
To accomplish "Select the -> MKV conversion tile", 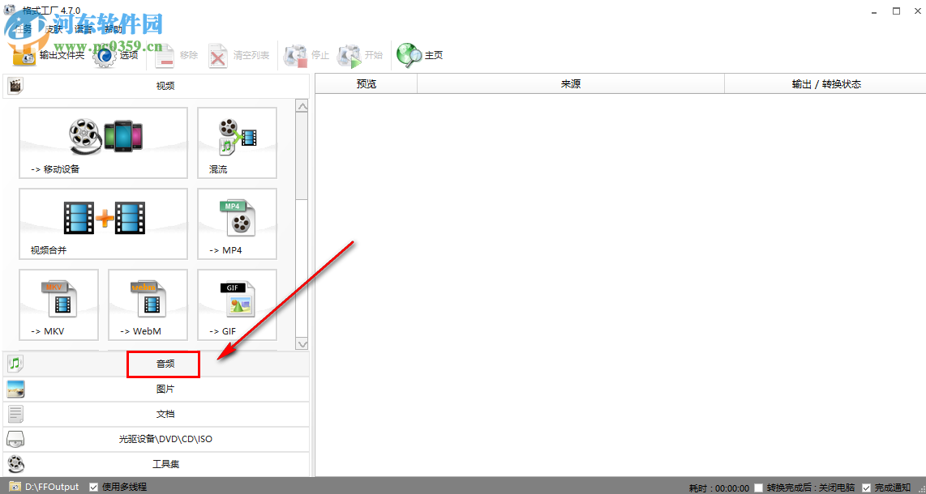I will click(x=58, y=304).
